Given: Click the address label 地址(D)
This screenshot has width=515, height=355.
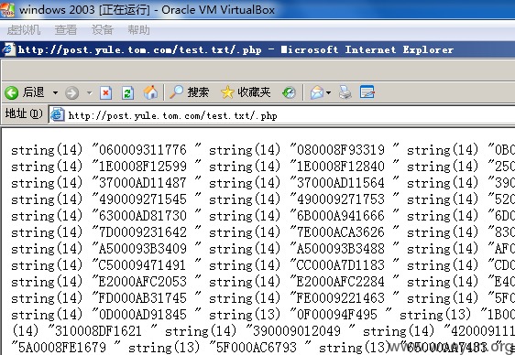Looking at the screenshot, I should point(24,113).
